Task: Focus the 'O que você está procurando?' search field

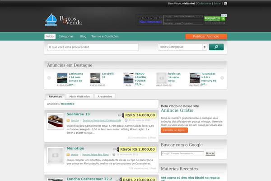Action: point(93,47)
